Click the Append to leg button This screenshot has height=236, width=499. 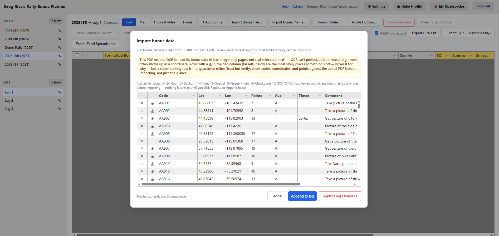pyautogui.click(x=302, y=196)
